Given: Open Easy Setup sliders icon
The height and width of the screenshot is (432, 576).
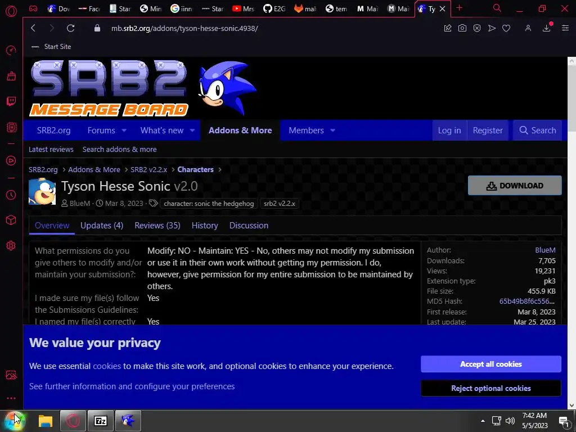Looking at the screenshot, I should point(565,28).
